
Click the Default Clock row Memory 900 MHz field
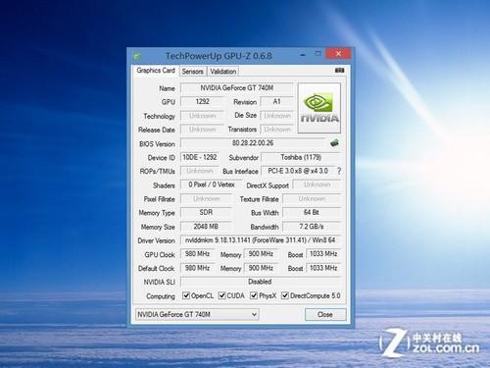(x=261, y=268)
